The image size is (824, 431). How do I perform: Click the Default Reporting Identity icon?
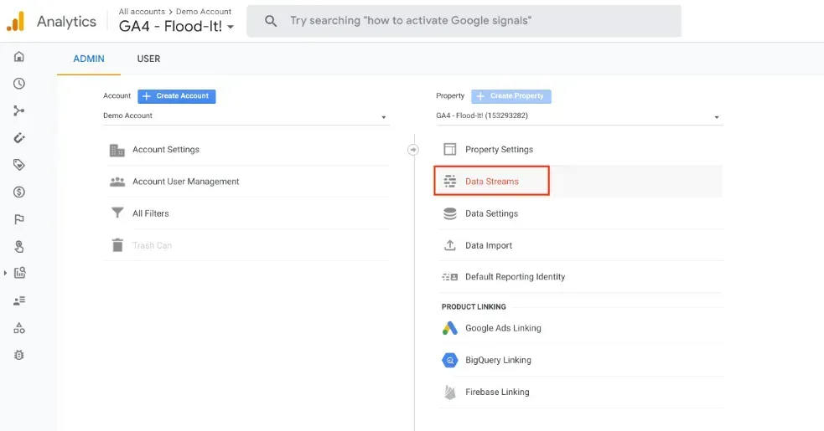click(x=450, y=277)
